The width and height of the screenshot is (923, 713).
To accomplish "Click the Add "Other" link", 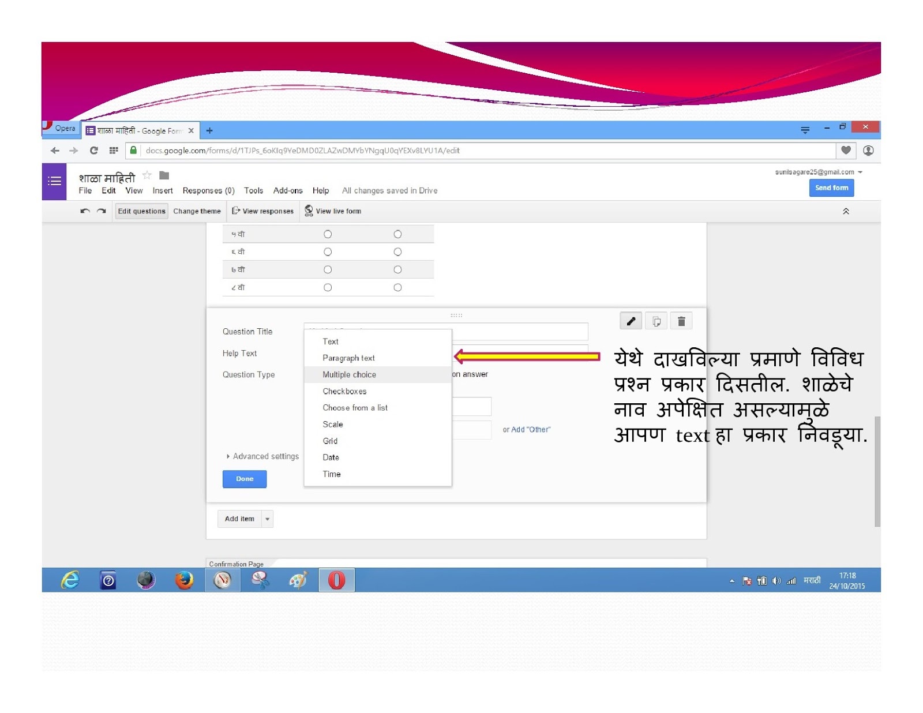I will 531,430.
